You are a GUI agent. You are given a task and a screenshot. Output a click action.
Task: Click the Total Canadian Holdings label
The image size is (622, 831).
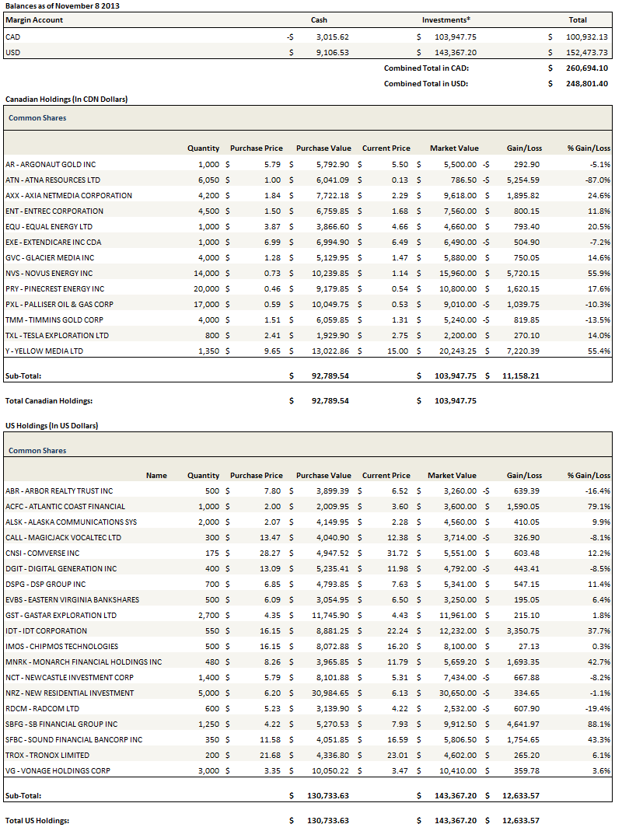coord(49,400)
